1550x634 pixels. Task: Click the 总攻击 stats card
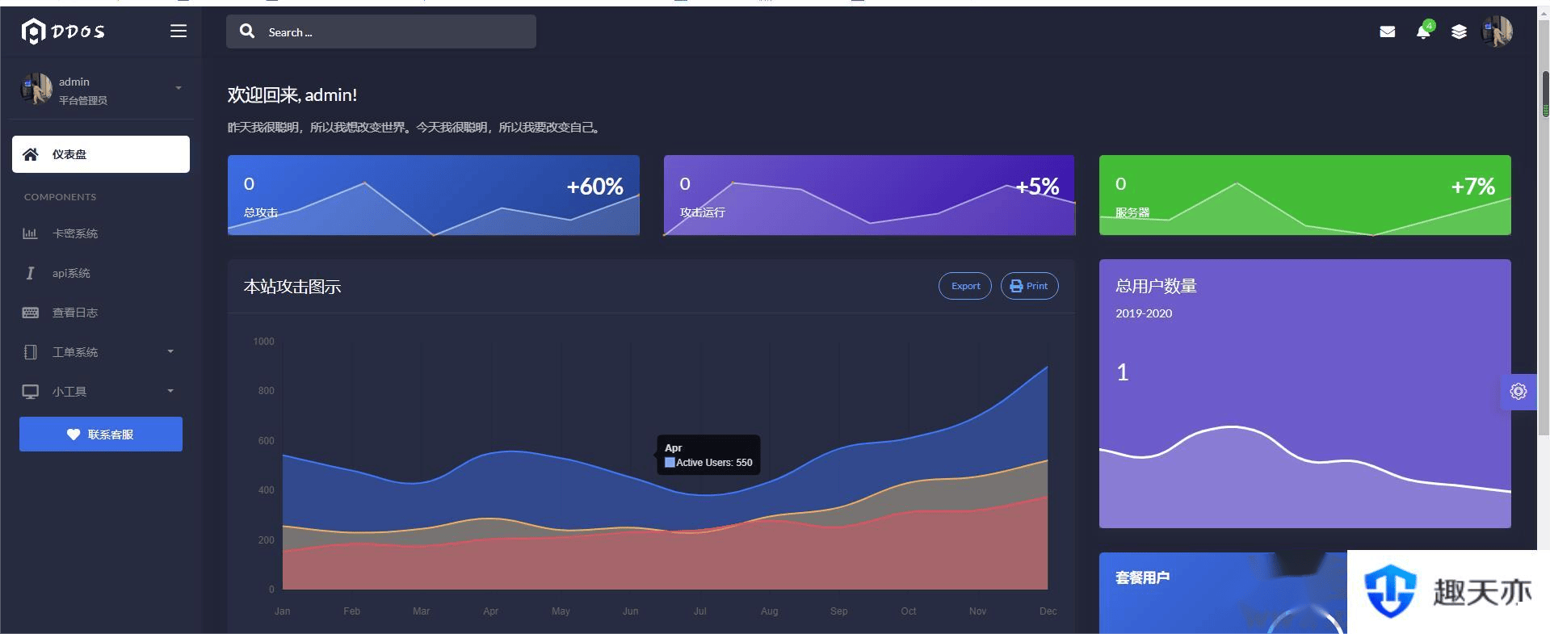(x=434, y=195)
